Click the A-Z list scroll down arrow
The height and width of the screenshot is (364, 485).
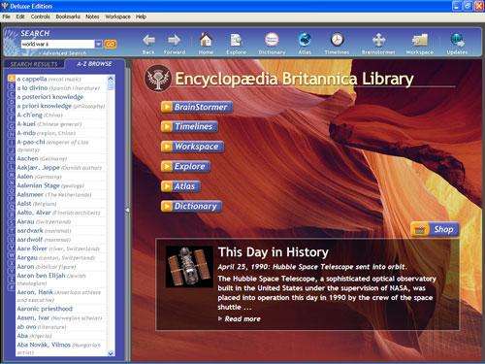click(111, 353)
